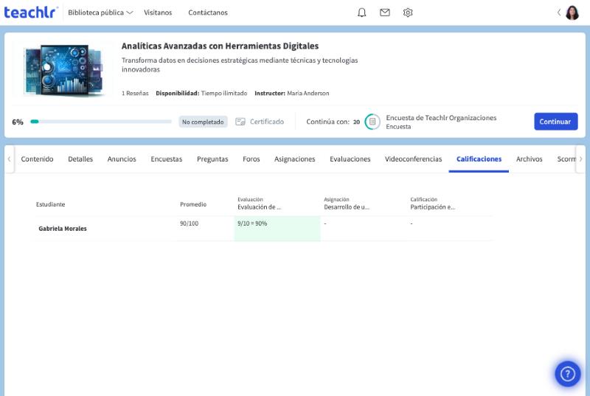
Task: Go to Visítanos in the top menu
Action: click(x=158, y=13)
